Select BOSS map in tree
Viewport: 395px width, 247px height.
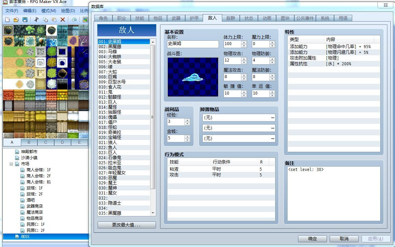[25, 237]
